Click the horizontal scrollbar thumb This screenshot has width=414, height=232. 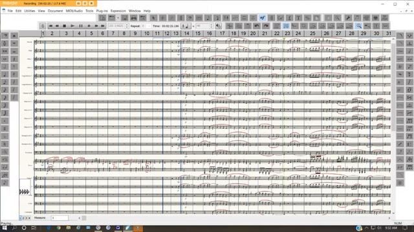(84, 218)
